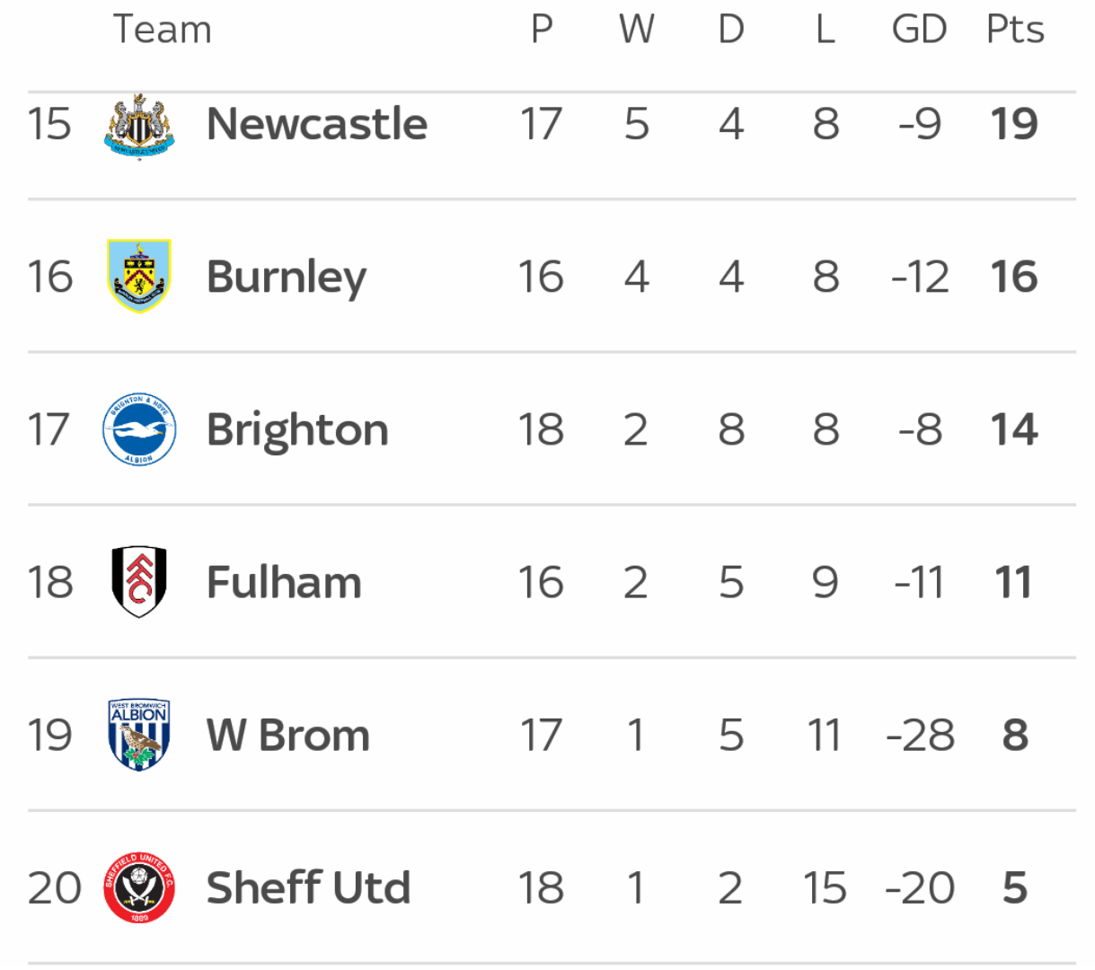Select the Pts column header
The width and height of the screenshot is (1095, 970).
pos(1015,30)
